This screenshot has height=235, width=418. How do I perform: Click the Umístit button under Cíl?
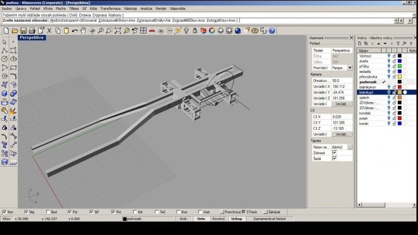[x=342, y=134]
